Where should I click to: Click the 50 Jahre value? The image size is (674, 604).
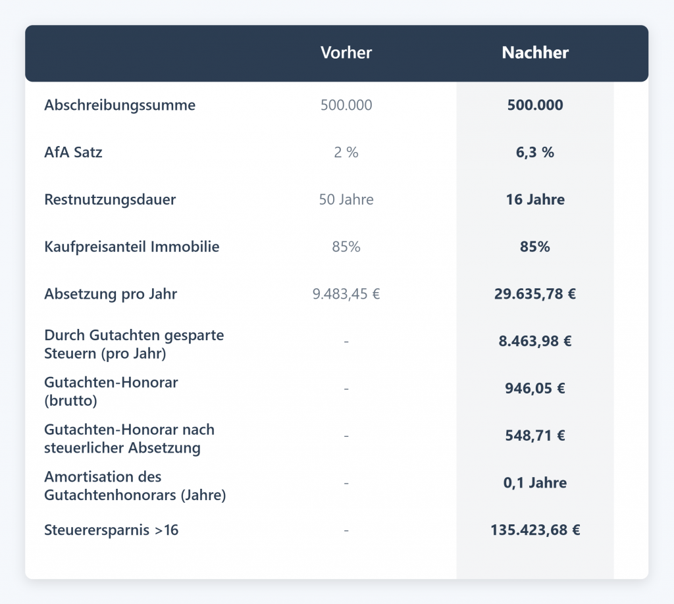coord(346,199)
